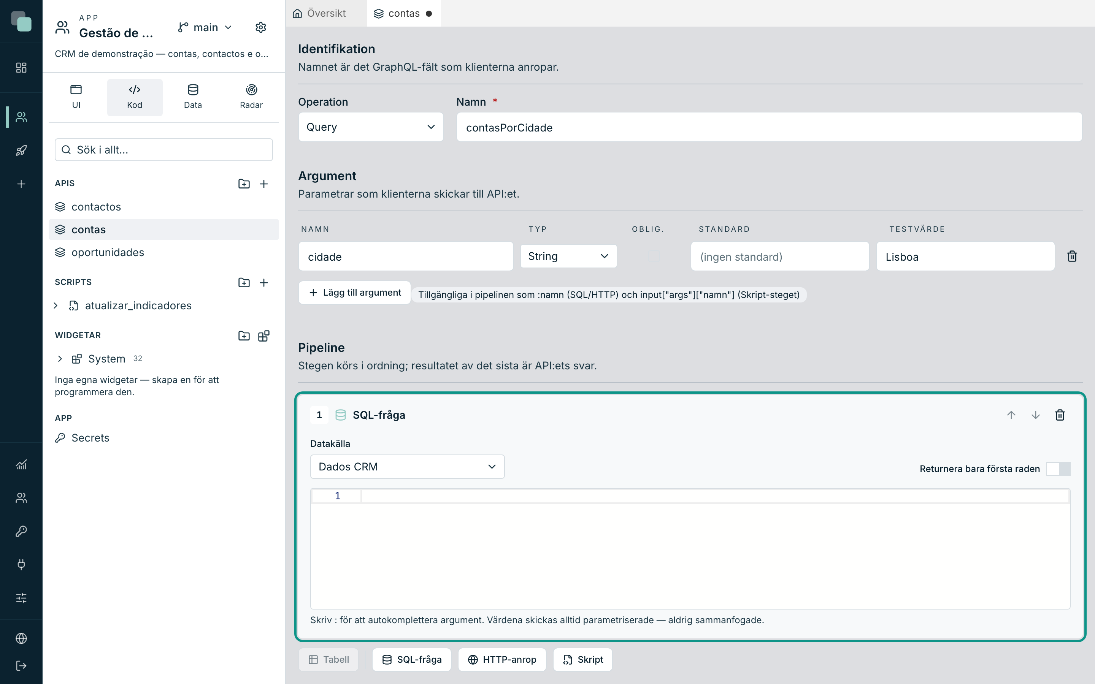1095x684 pixels.
Task: Click the Standard (ingen standard) field
Action: (x=780, y=256)
